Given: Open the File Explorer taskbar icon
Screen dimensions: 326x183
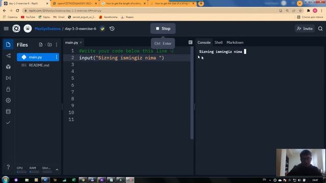Looking at the screenshot, I should point(27,180).
